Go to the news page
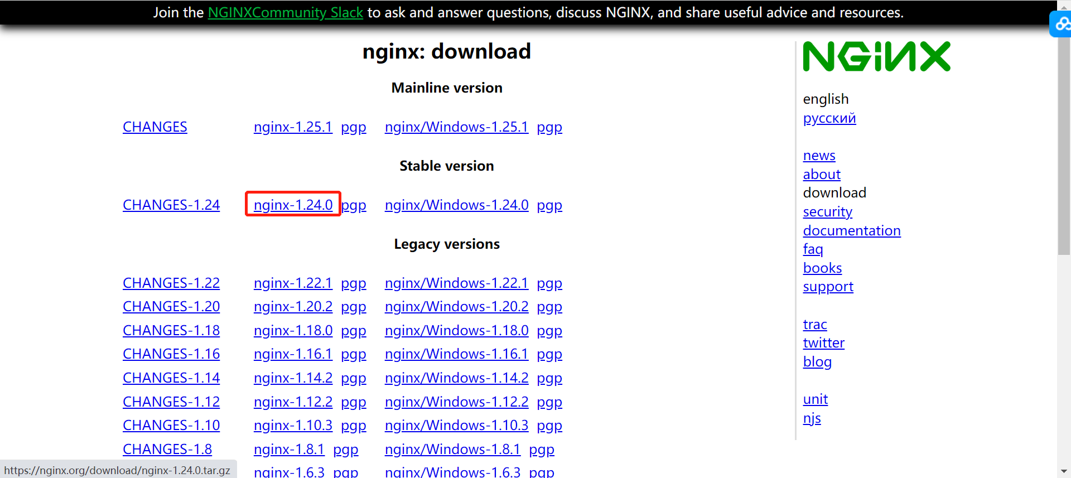Screen dimensions: 1071x478 point(819,156)
